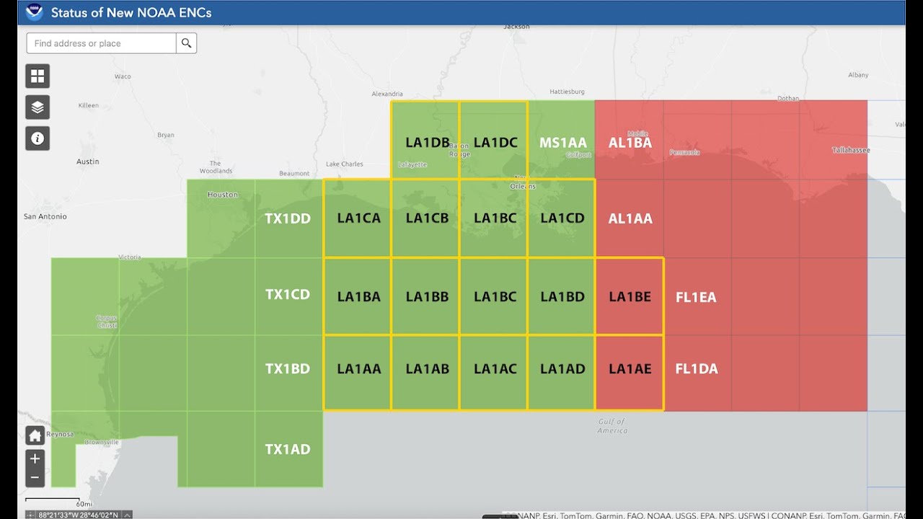The height and width of the screenshot is (519, 923).
Task: Click the San Antonio city label
Action: click(45, 216)
